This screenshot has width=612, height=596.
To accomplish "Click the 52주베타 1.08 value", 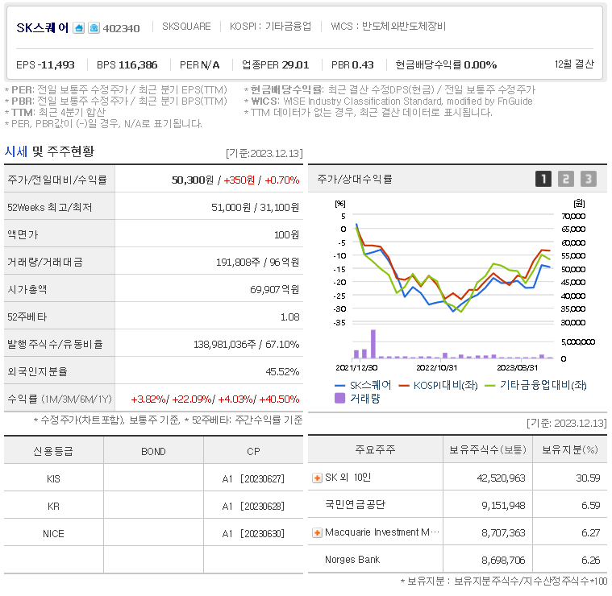I will 290,317.
